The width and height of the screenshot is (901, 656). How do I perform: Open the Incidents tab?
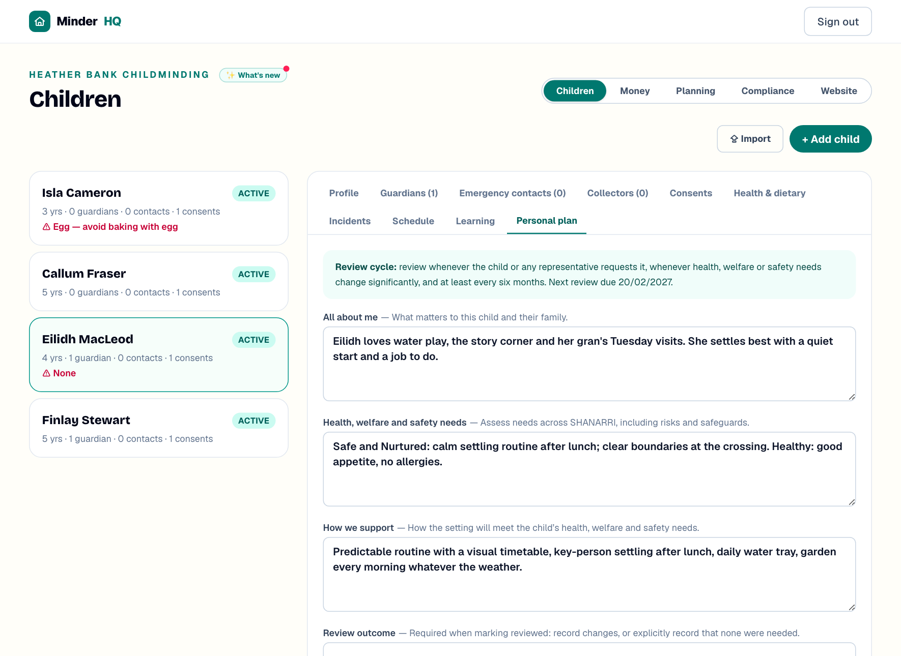click(x=350, y=221)
